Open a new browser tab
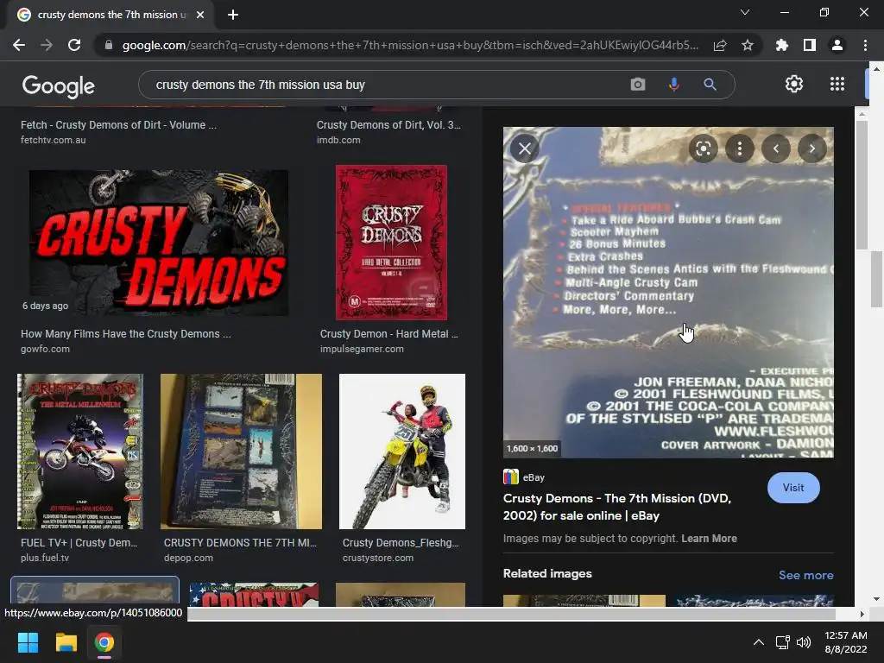The height and width of the screenshot is (663, 884). pyautogui.click(x=233, y=15)
